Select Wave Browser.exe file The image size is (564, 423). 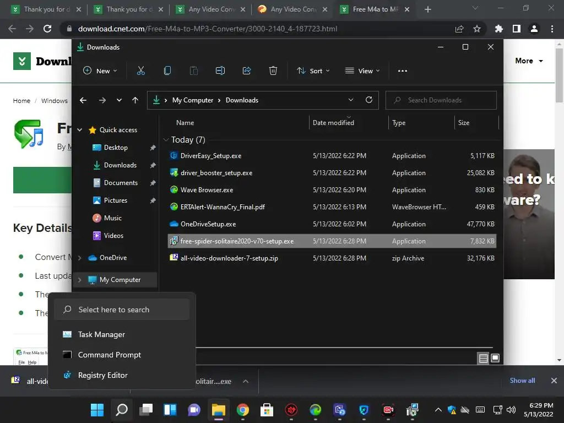332,190
